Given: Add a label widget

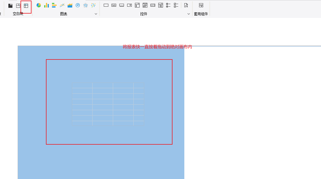Looking at the screenshot, I should click(x=114, y=5).
